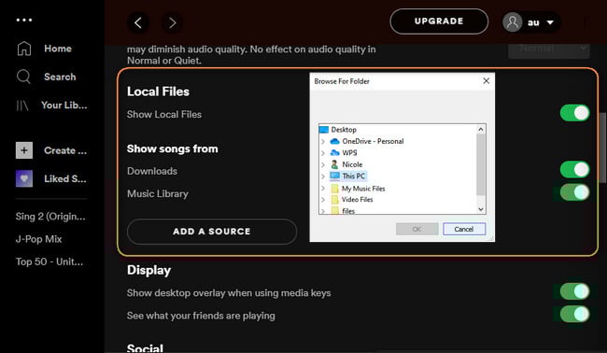Click the WPS cloud icon
This screenshot has height=353, width=607.
tap(335, 153)
